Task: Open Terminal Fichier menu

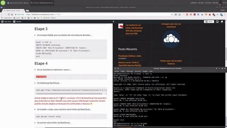Action: point(117,71)
